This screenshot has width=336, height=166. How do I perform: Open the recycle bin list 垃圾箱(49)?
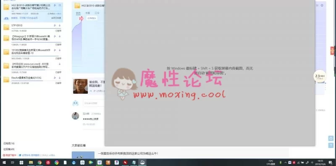coord(9,149)
